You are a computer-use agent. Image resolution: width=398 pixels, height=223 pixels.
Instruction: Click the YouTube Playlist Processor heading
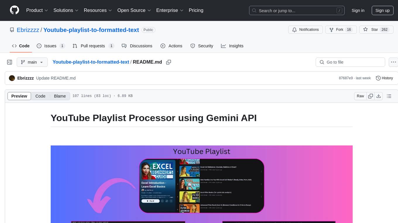tap(154, 118)
